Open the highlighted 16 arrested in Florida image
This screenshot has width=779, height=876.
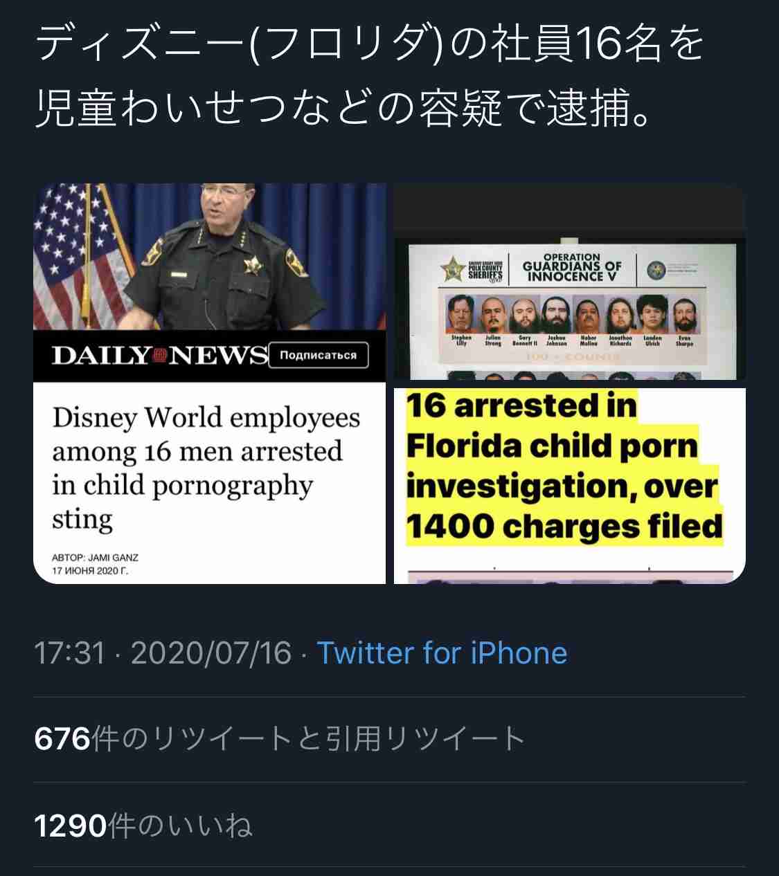(x=569, y=486)
